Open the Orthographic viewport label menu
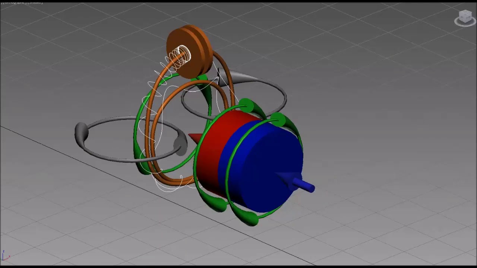 14,2
